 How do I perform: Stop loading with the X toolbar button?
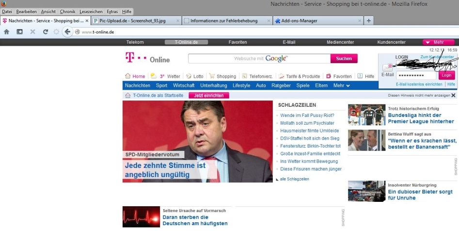point(32,32)
